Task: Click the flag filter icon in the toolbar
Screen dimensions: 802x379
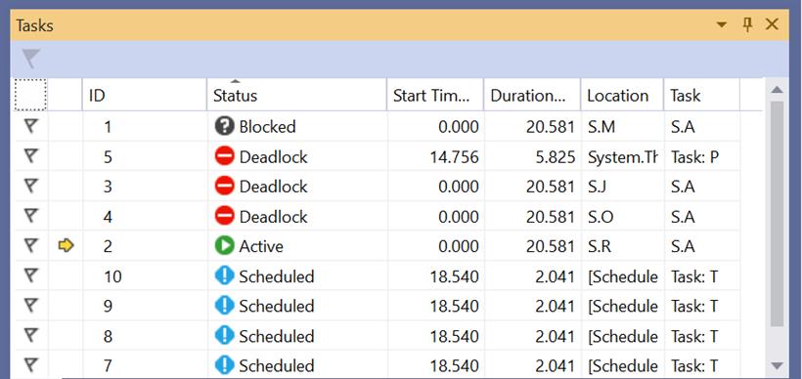Action: (x=30, y=59)
